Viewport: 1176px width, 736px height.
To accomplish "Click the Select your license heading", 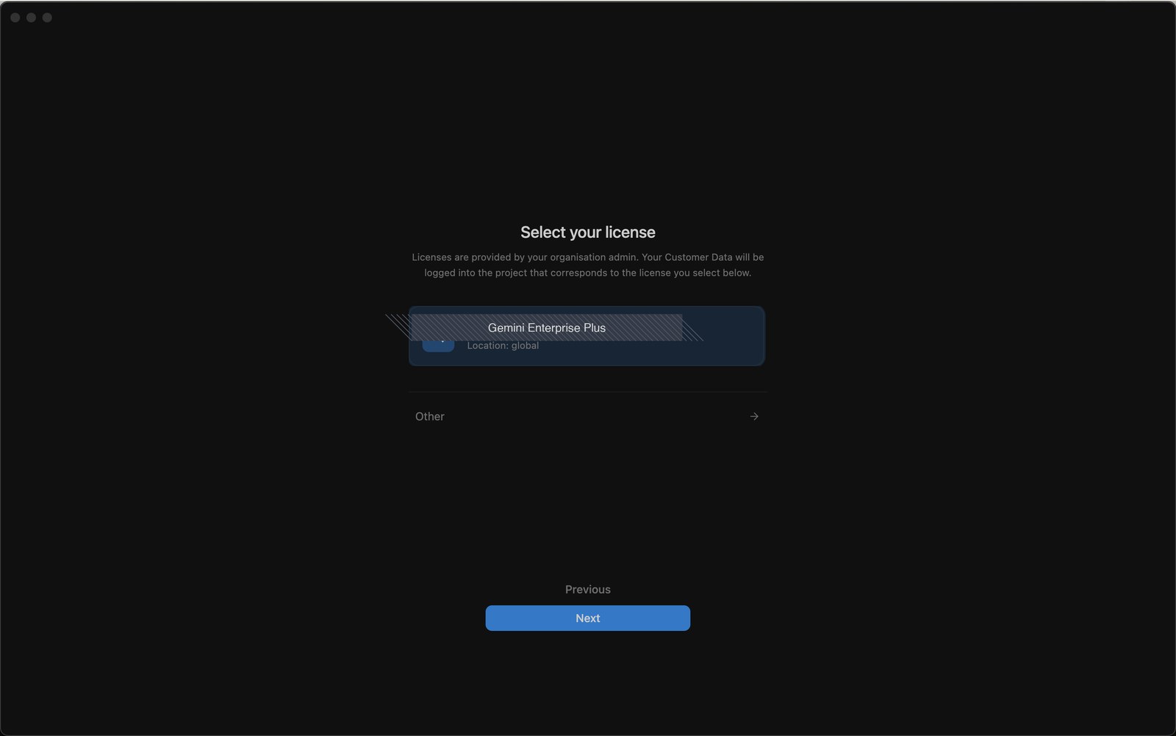I will click(587, 232).
